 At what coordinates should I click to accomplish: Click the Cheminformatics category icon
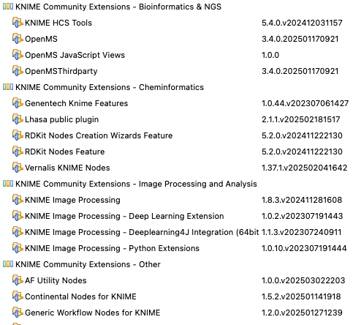8,87
